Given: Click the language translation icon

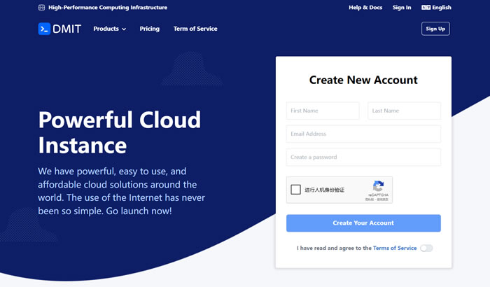Looking at the screenshot, I should point(426,8).
